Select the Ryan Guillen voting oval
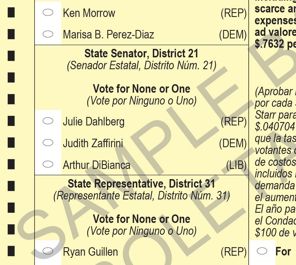296x265 pixels. point(48,251)
